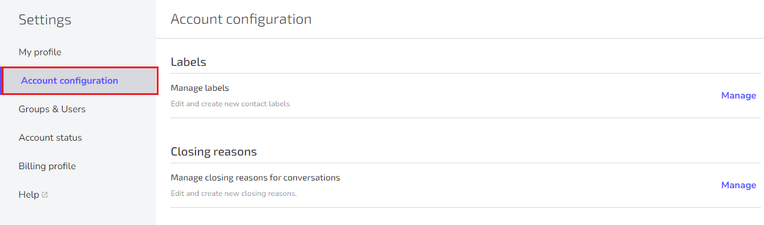Click blank header area beside the page title
The height and width of the screenshot is (225, 764).
coord(536,19)
